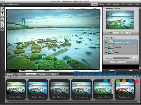Toggle visibility of Insta-Lomo with Frame layer
141x105 pixels.
106,42
